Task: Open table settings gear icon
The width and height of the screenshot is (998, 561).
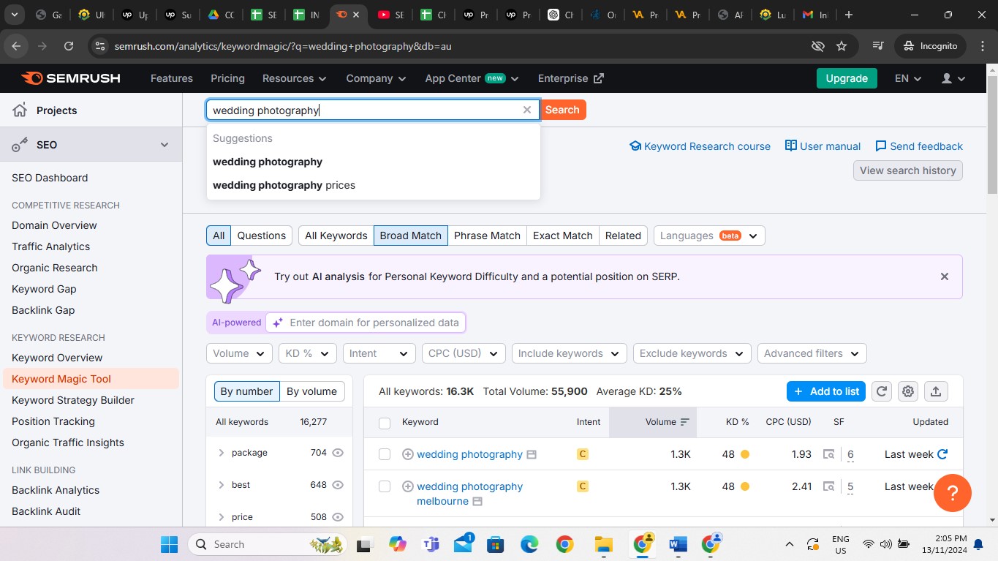Action: pyautogui.click(x=908, y=391)
